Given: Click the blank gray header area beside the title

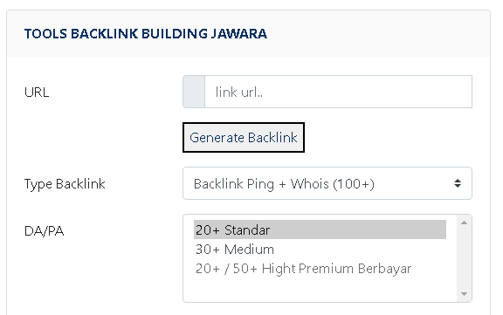Looking at the screenshot, I should [x=378, y=34].
